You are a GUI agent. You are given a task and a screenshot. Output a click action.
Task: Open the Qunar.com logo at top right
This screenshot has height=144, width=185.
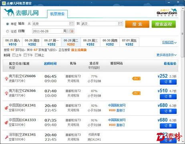(x=167, y=12)
